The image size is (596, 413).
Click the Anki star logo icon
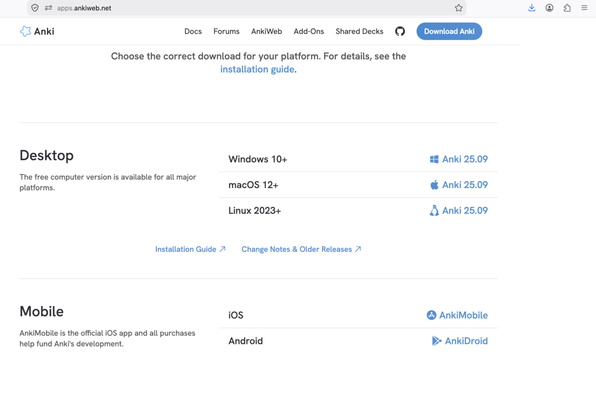tap(25, 31)
